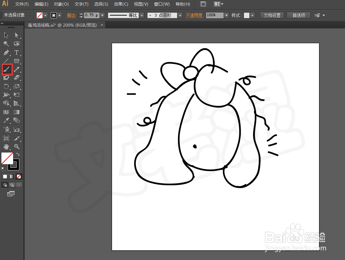Select the Symbol Sprayer tool

click(x=6, y=129)
